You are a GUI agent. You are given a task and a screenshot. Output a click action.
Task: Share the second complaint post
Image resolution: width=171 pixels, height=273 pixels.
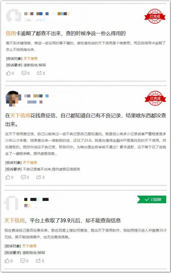(40, 177)
